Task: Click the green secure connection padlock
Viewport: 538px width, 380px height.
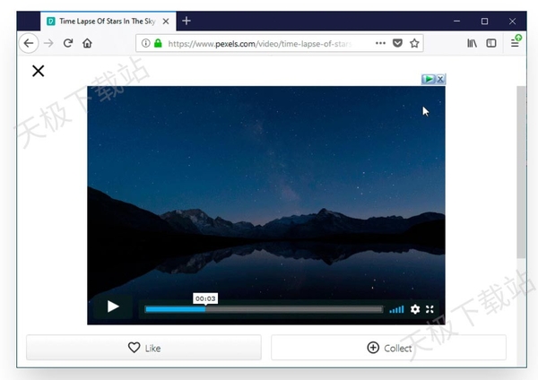Action: [158, 43]
